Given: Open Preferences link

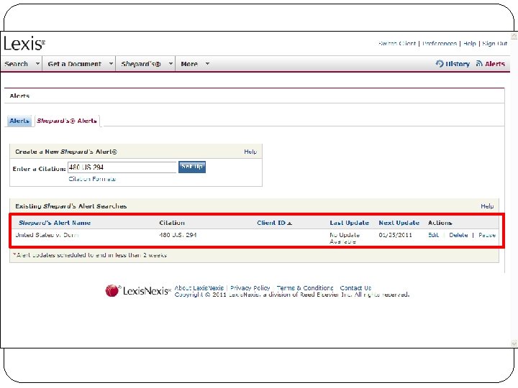Looking at the screenshot, I should click(440, 43).
